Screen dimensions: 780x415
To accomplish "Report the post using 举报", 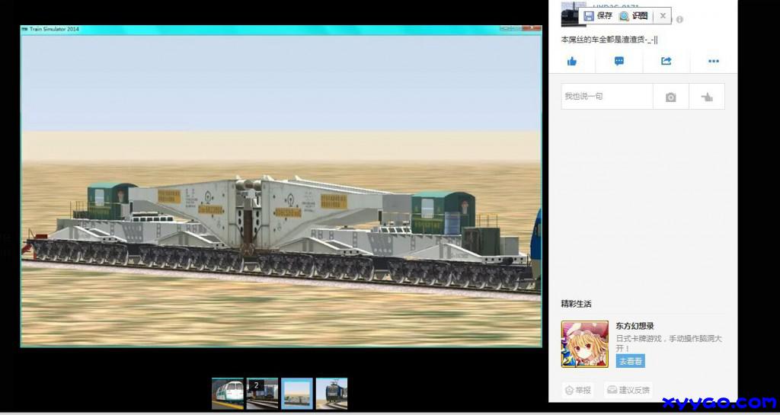I will pyautogui.click(x=578, y=390).
